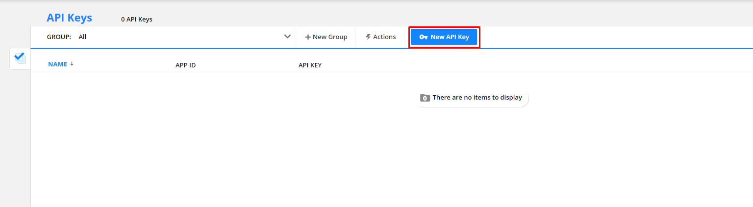This screenshot has height=207, width=753.
Task: Open the Actions menu
Action: tap(381, 37)
